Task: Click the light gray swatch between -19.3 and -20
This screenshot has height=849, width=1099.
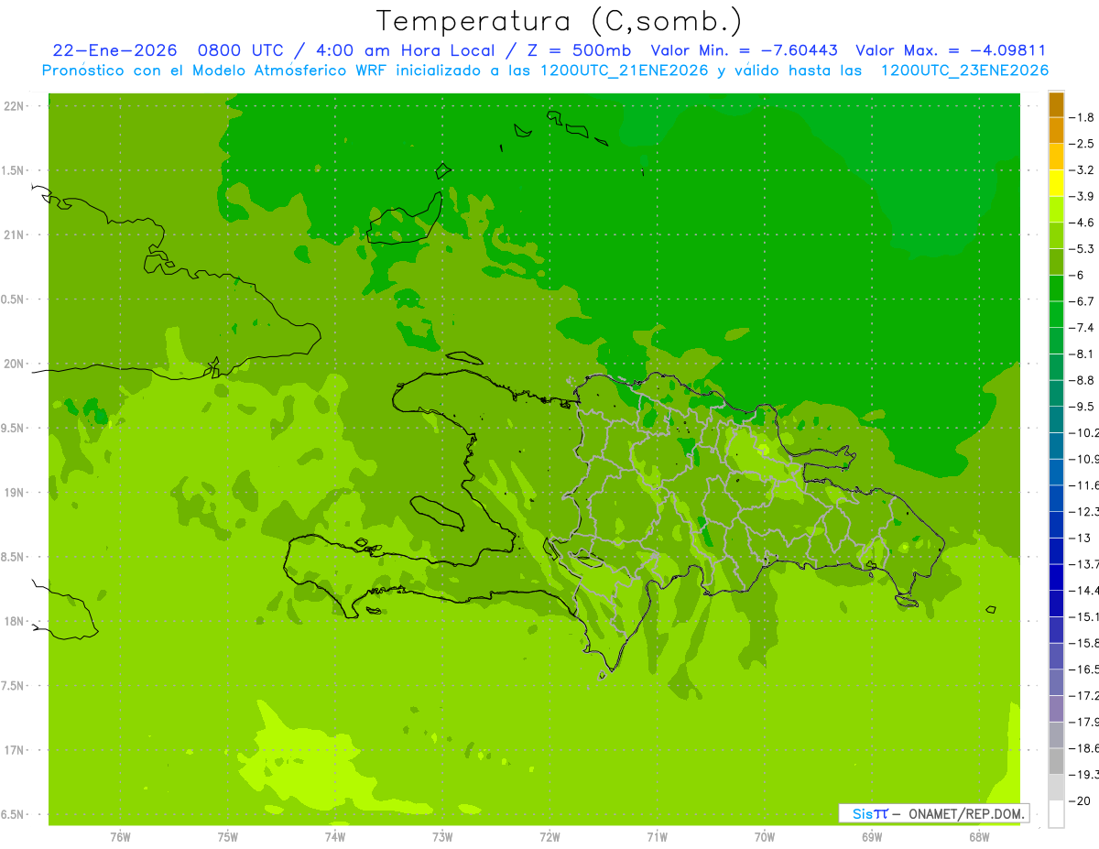Action: (x=1056, y=788)
